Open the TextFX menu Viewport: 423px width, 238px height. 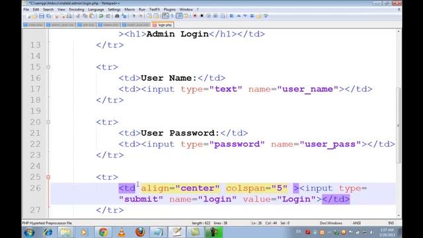pyautogui.click(x=155, y=9)
